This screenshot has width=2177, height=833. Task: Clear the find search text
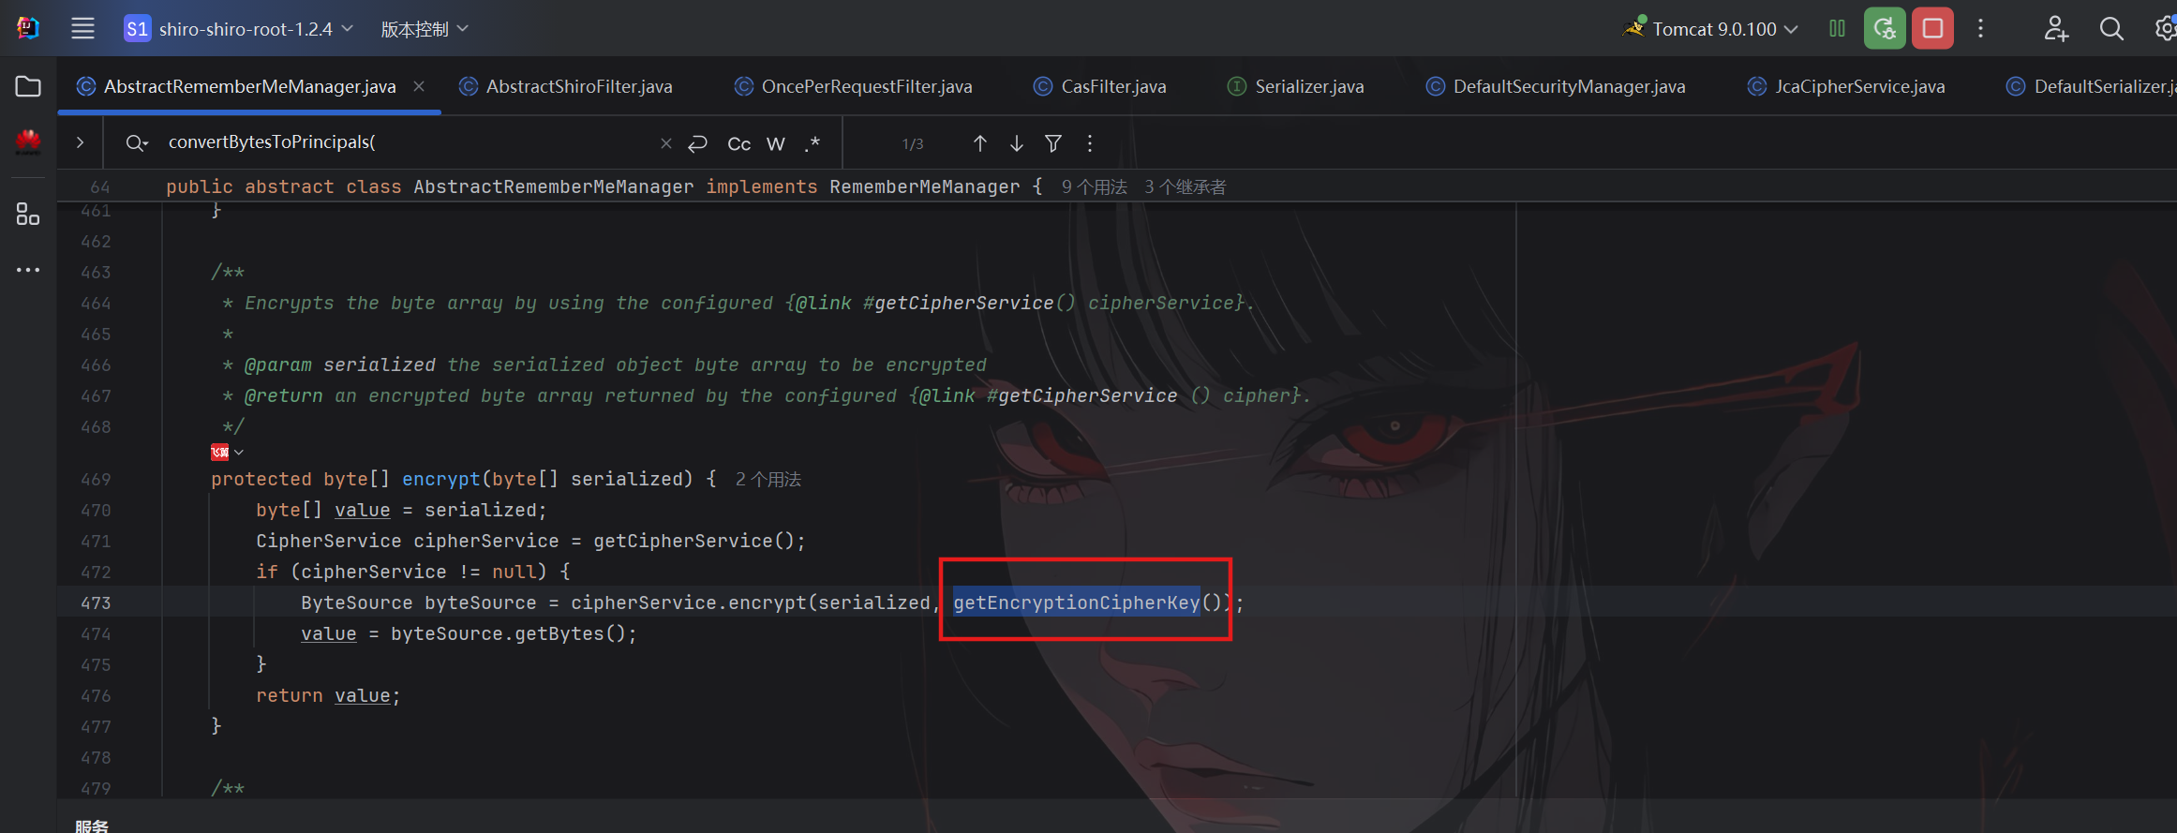point(666,143)
